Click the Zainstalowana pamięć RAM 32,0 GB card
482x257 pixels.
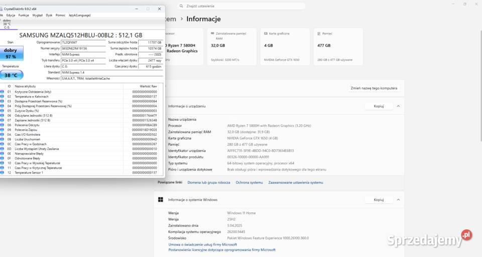[232, 47]
